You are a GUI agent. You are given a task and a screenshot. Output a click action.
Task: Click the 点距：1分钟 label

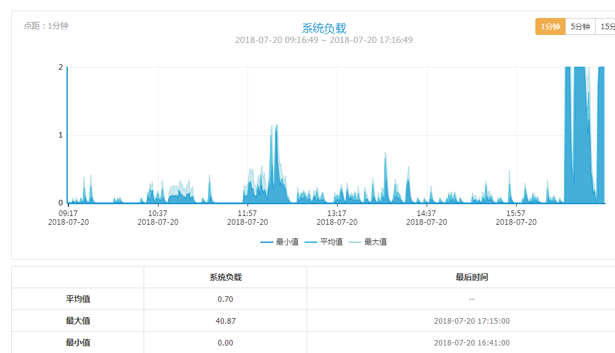coord(46,26)
